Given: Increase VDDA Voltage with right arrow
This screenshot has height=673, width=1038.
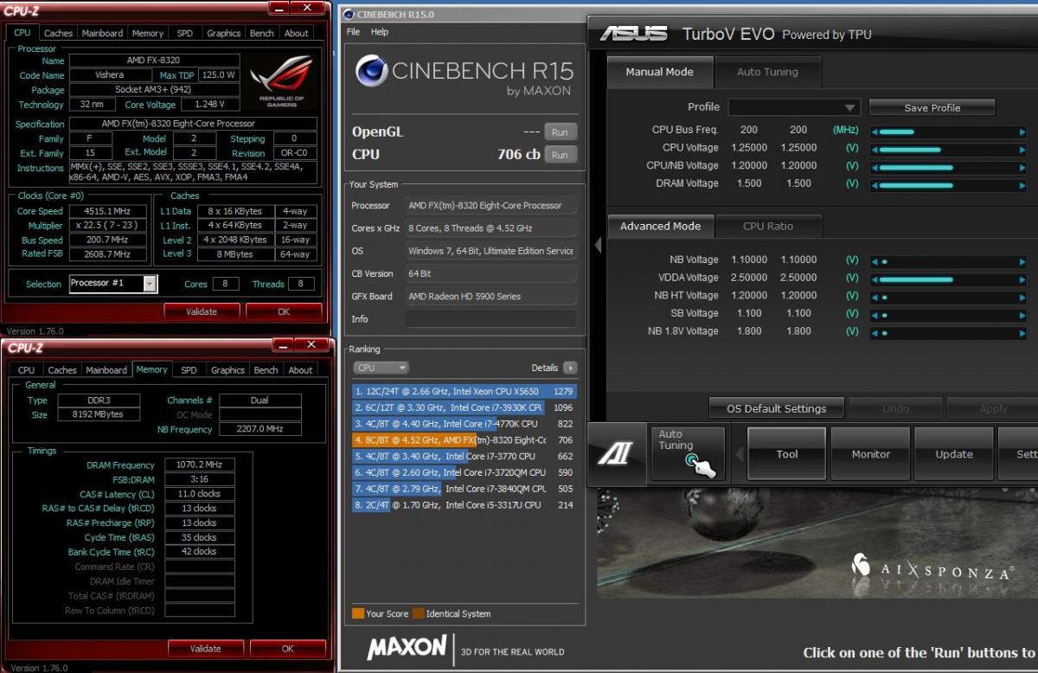Looking at the screenshot, I should point(1022,279).
